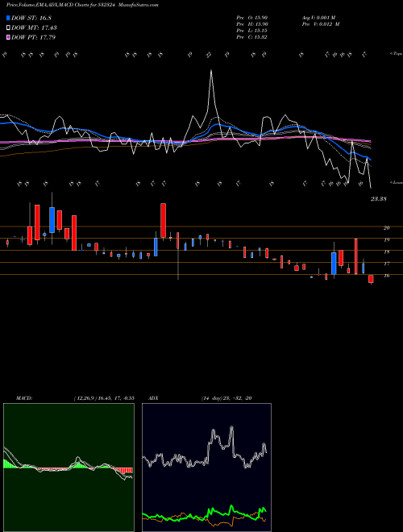Click the 23.38 price label
Viewport: 403px width, 532px height.
pyautogui.click(x=378, y=199)
